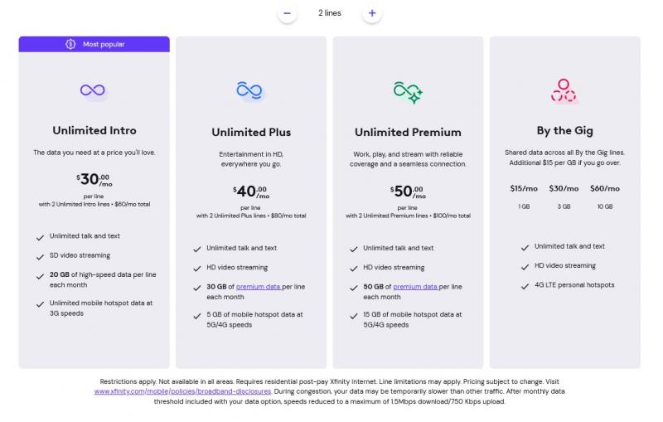
Task: Click the Unlimited Premium plan title
Action: click(x=408, y=133)
